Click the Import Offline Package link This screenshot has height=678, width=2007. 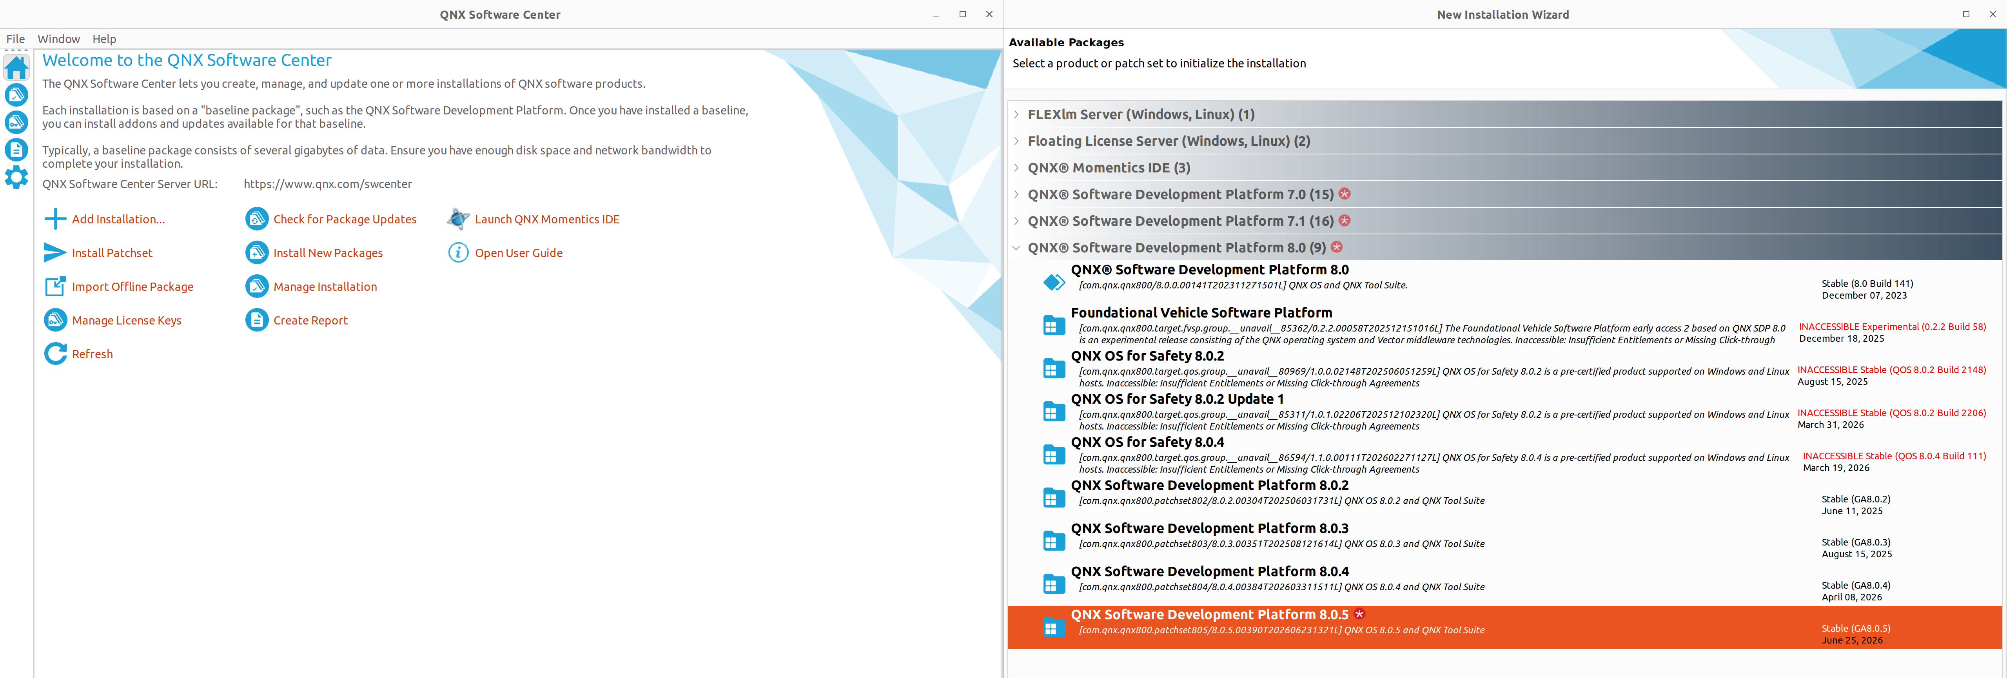pos(132,286)
